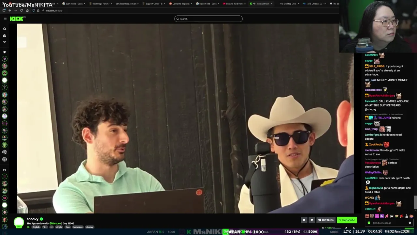Close the shoovy Stream tab
This screenshot has height=235, width=417.
[272, 4]
